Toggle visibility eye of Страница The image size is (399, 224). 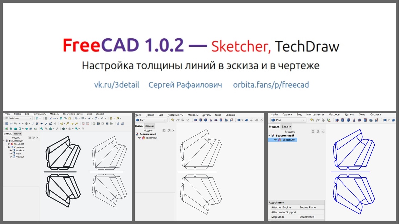[9, 147]
